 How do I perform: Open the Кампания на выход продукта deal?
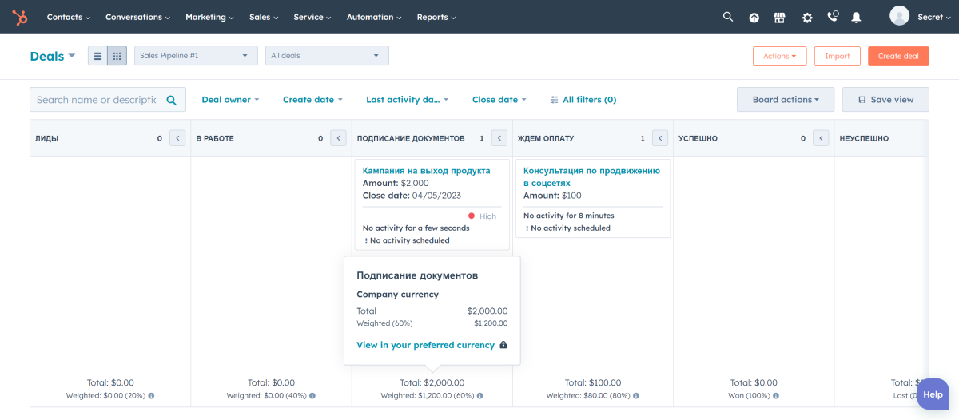[426, 171]
